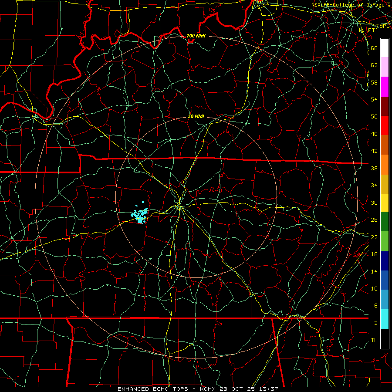Screen dimensions: 392x392
Task: Click the '[K FT]' units label
Action: (x=368, y=30)
